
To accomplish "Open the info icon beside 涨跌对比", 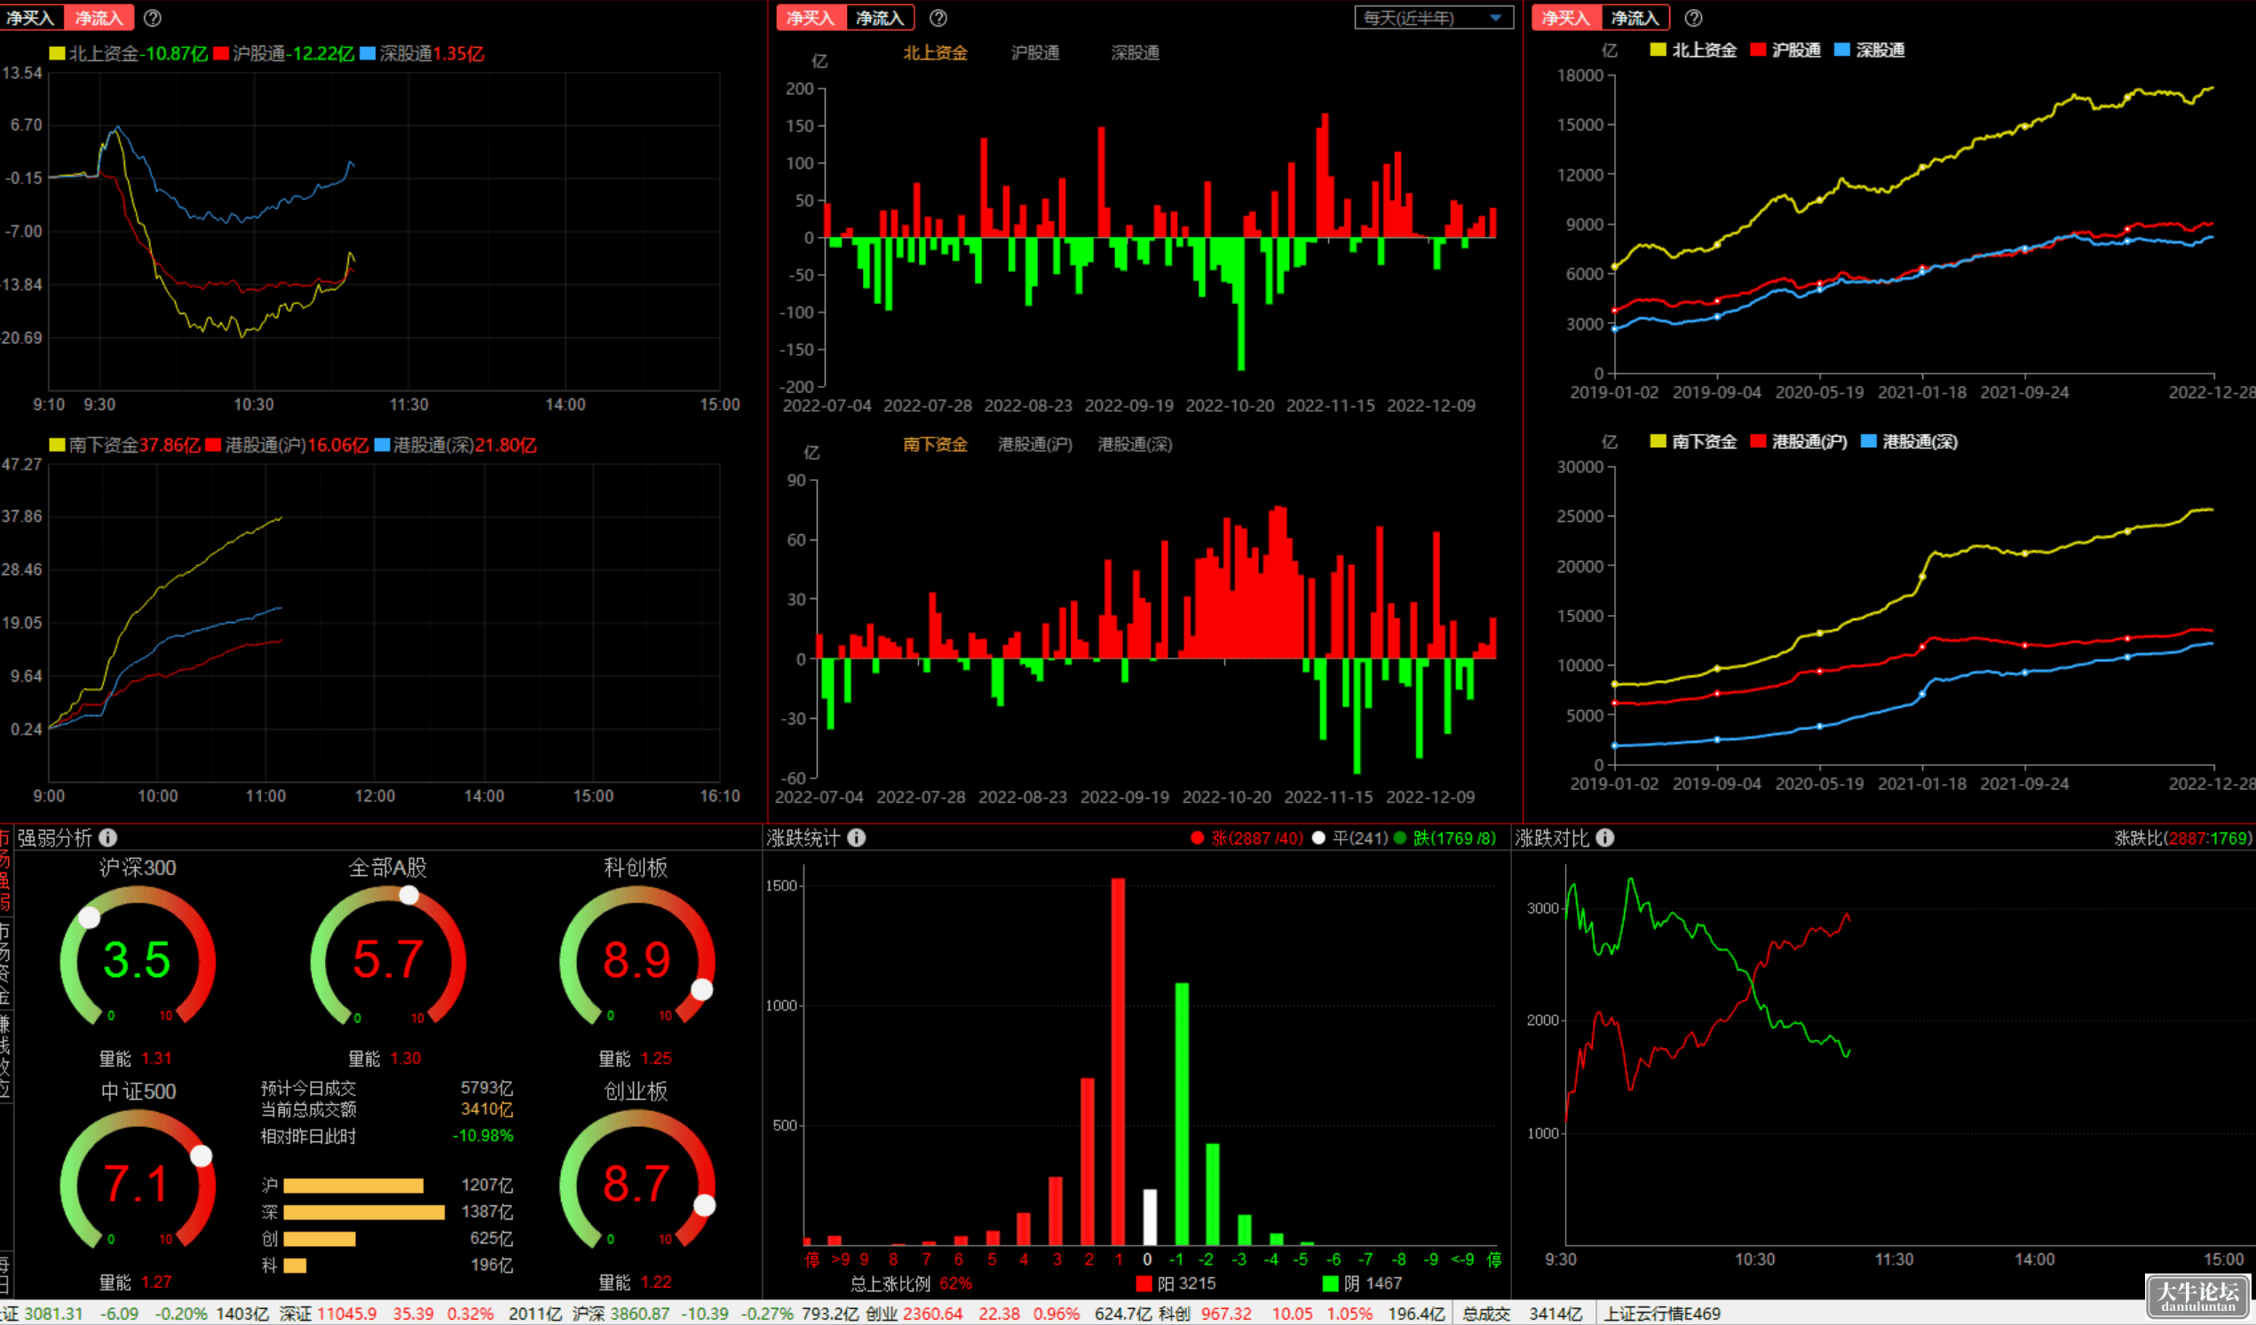I will point(1605,838).
